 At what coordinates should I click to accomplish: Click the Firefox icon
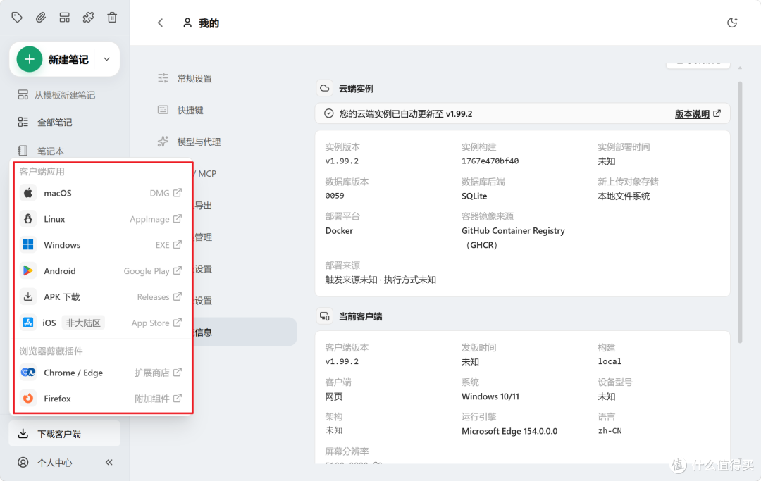click(x=28, y=399)
